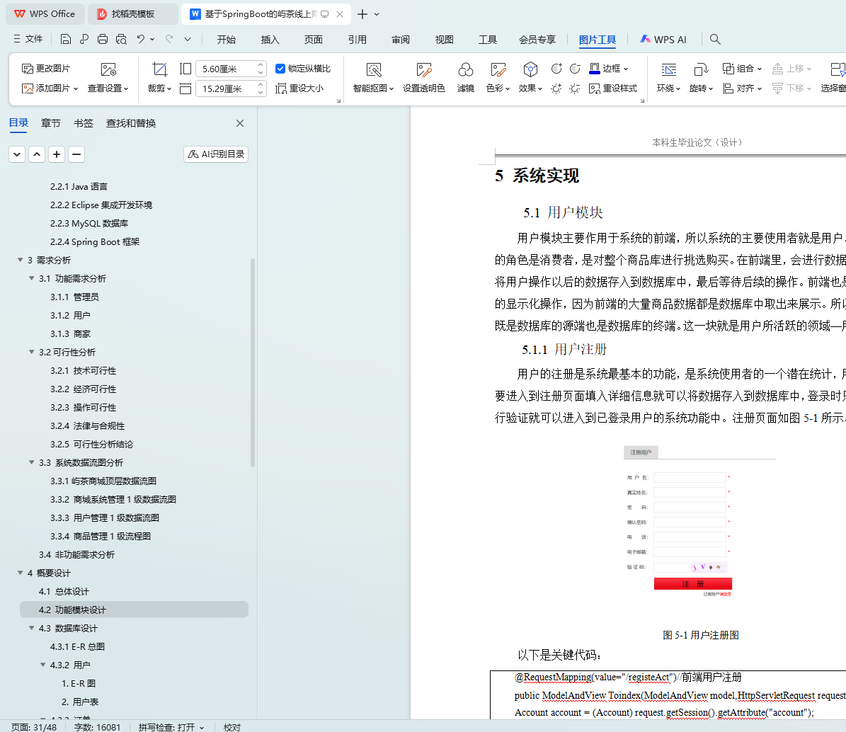Click the format painter icon in quick toolbar

pyautogui.click(x=84, y=39)
